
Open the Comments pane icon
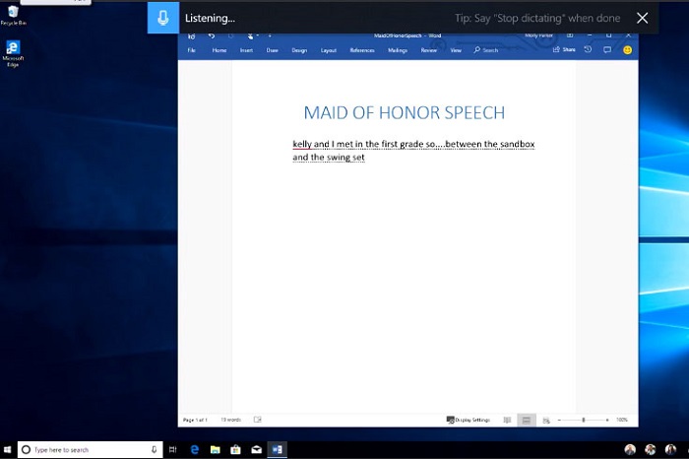(607, 49)
